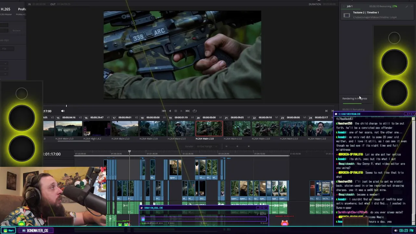Select clip 24 thumbnail

pos(320,129)
